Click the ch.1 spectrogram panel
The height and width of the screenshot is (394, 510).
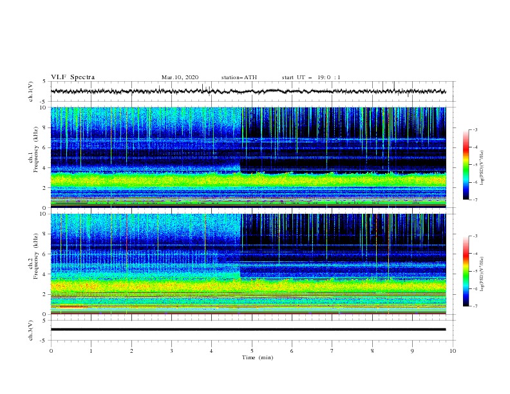click(x=248, y=157)
